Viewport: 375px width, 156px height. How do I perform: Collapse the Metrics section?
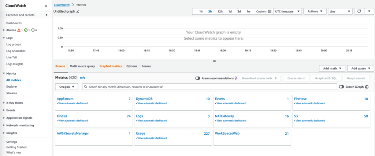[x=4, y=73]
